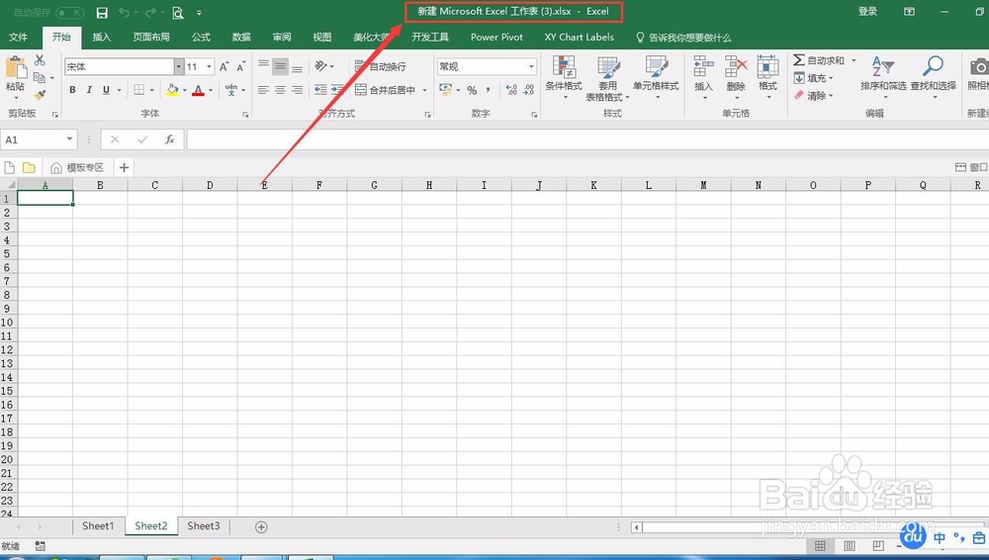Click 登录 sign-in link
The image size is (989, 560).
tap(868, 11)
